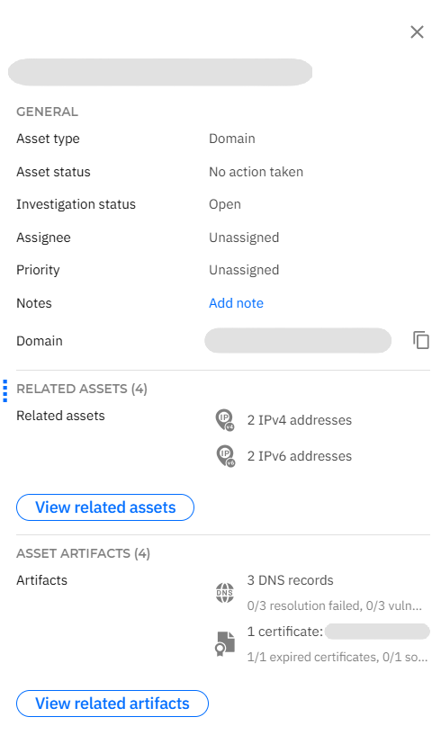This screenshot has width=441, height=753.
Task: Click the Priority value Unassigned
Action: 244,270
